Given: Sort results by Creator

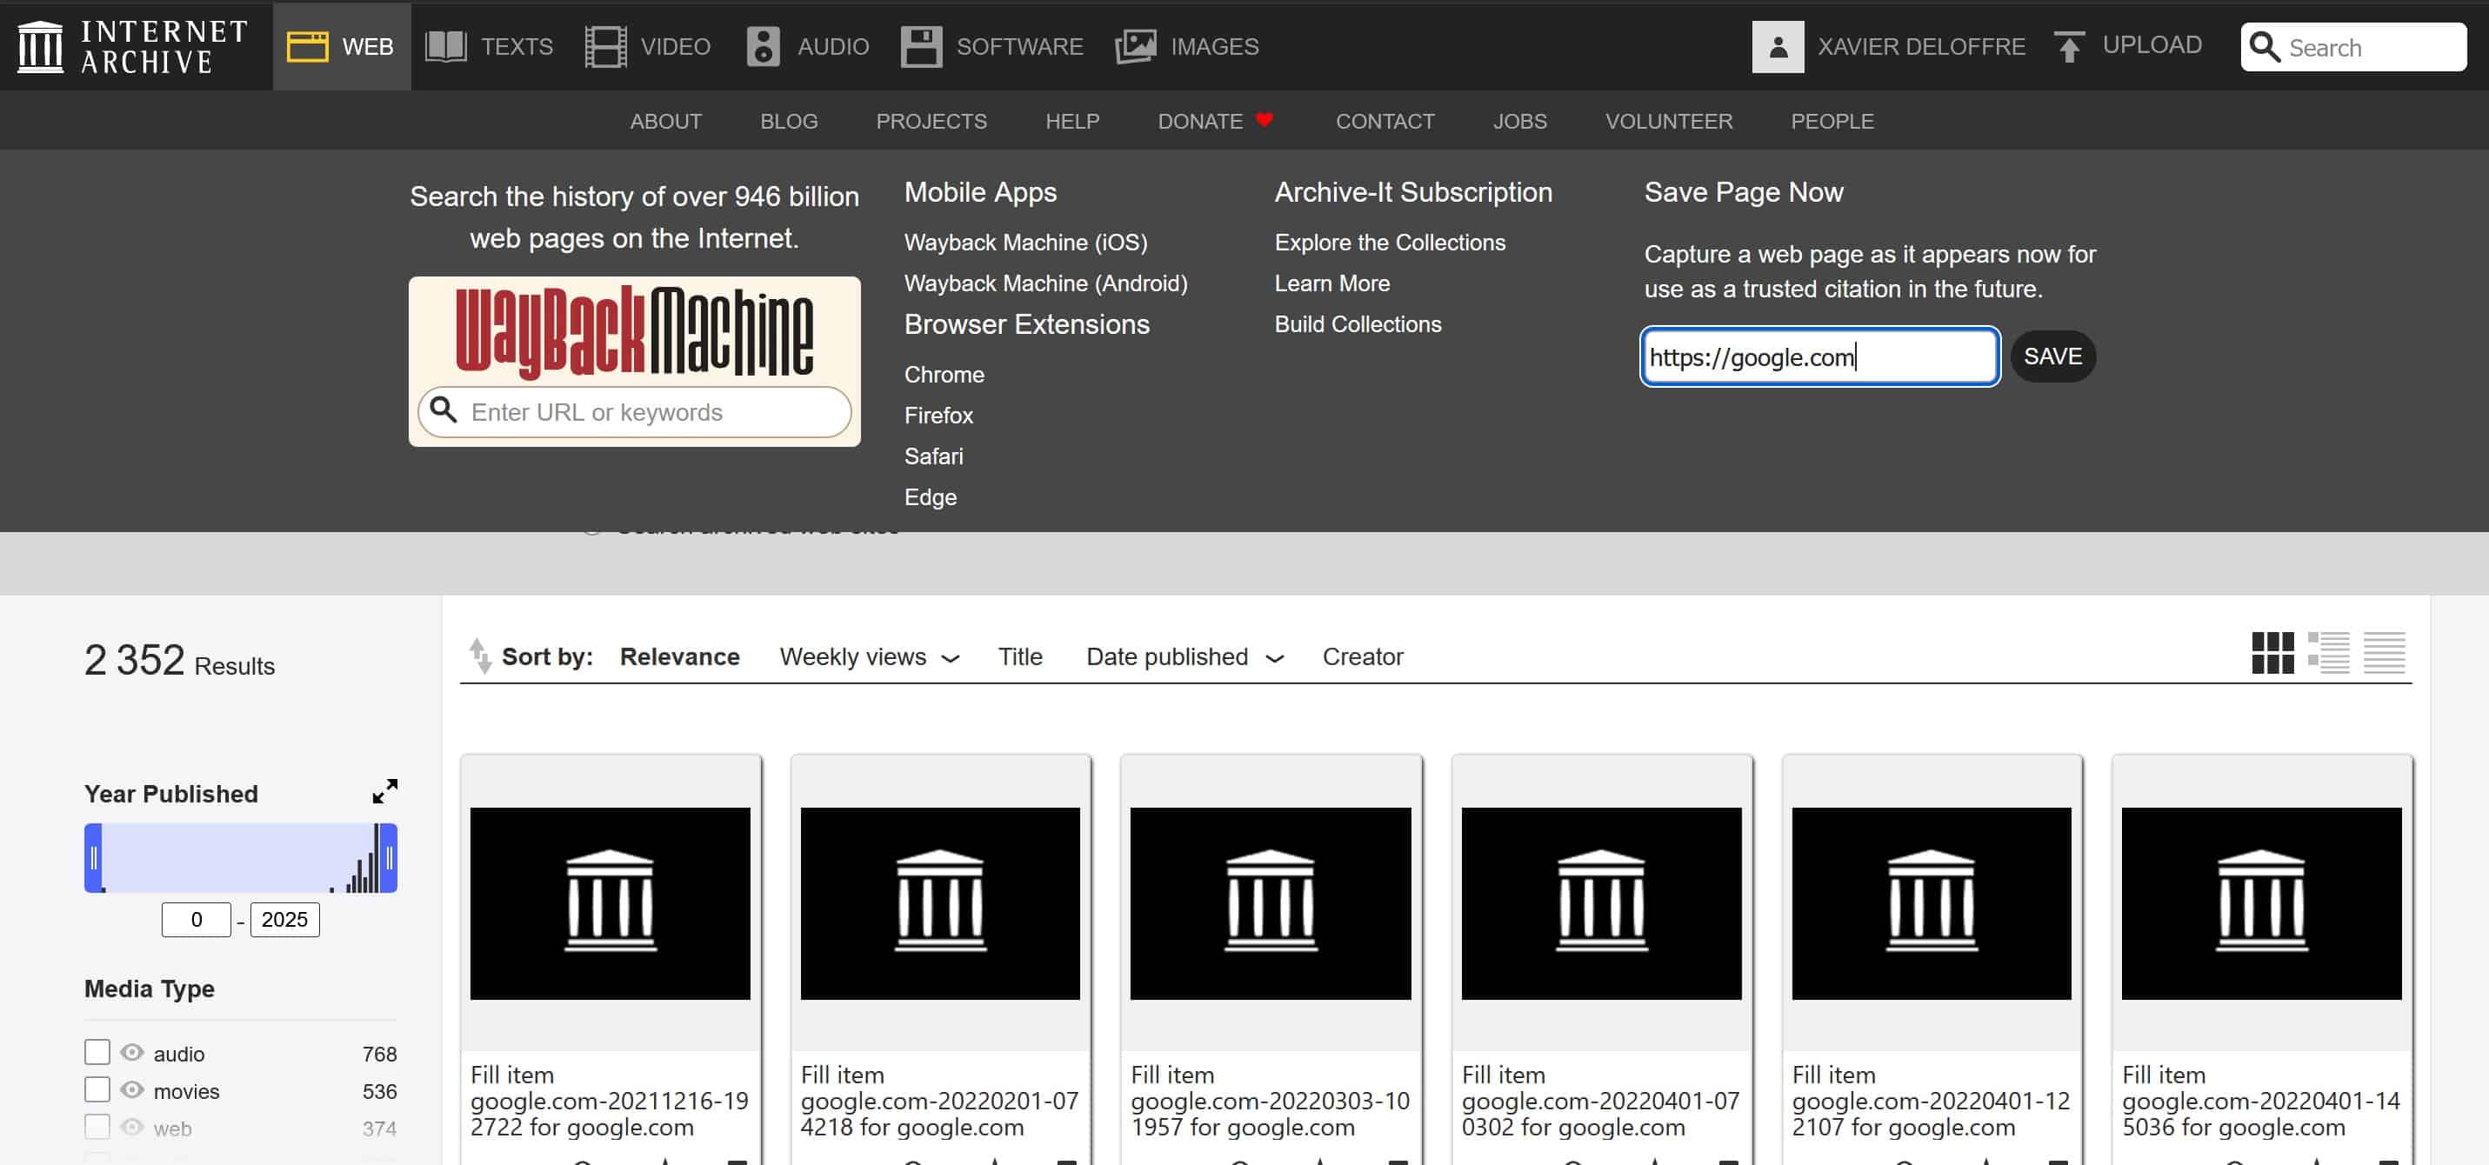Looking at the screenshot, I should tap(1363, 657).
